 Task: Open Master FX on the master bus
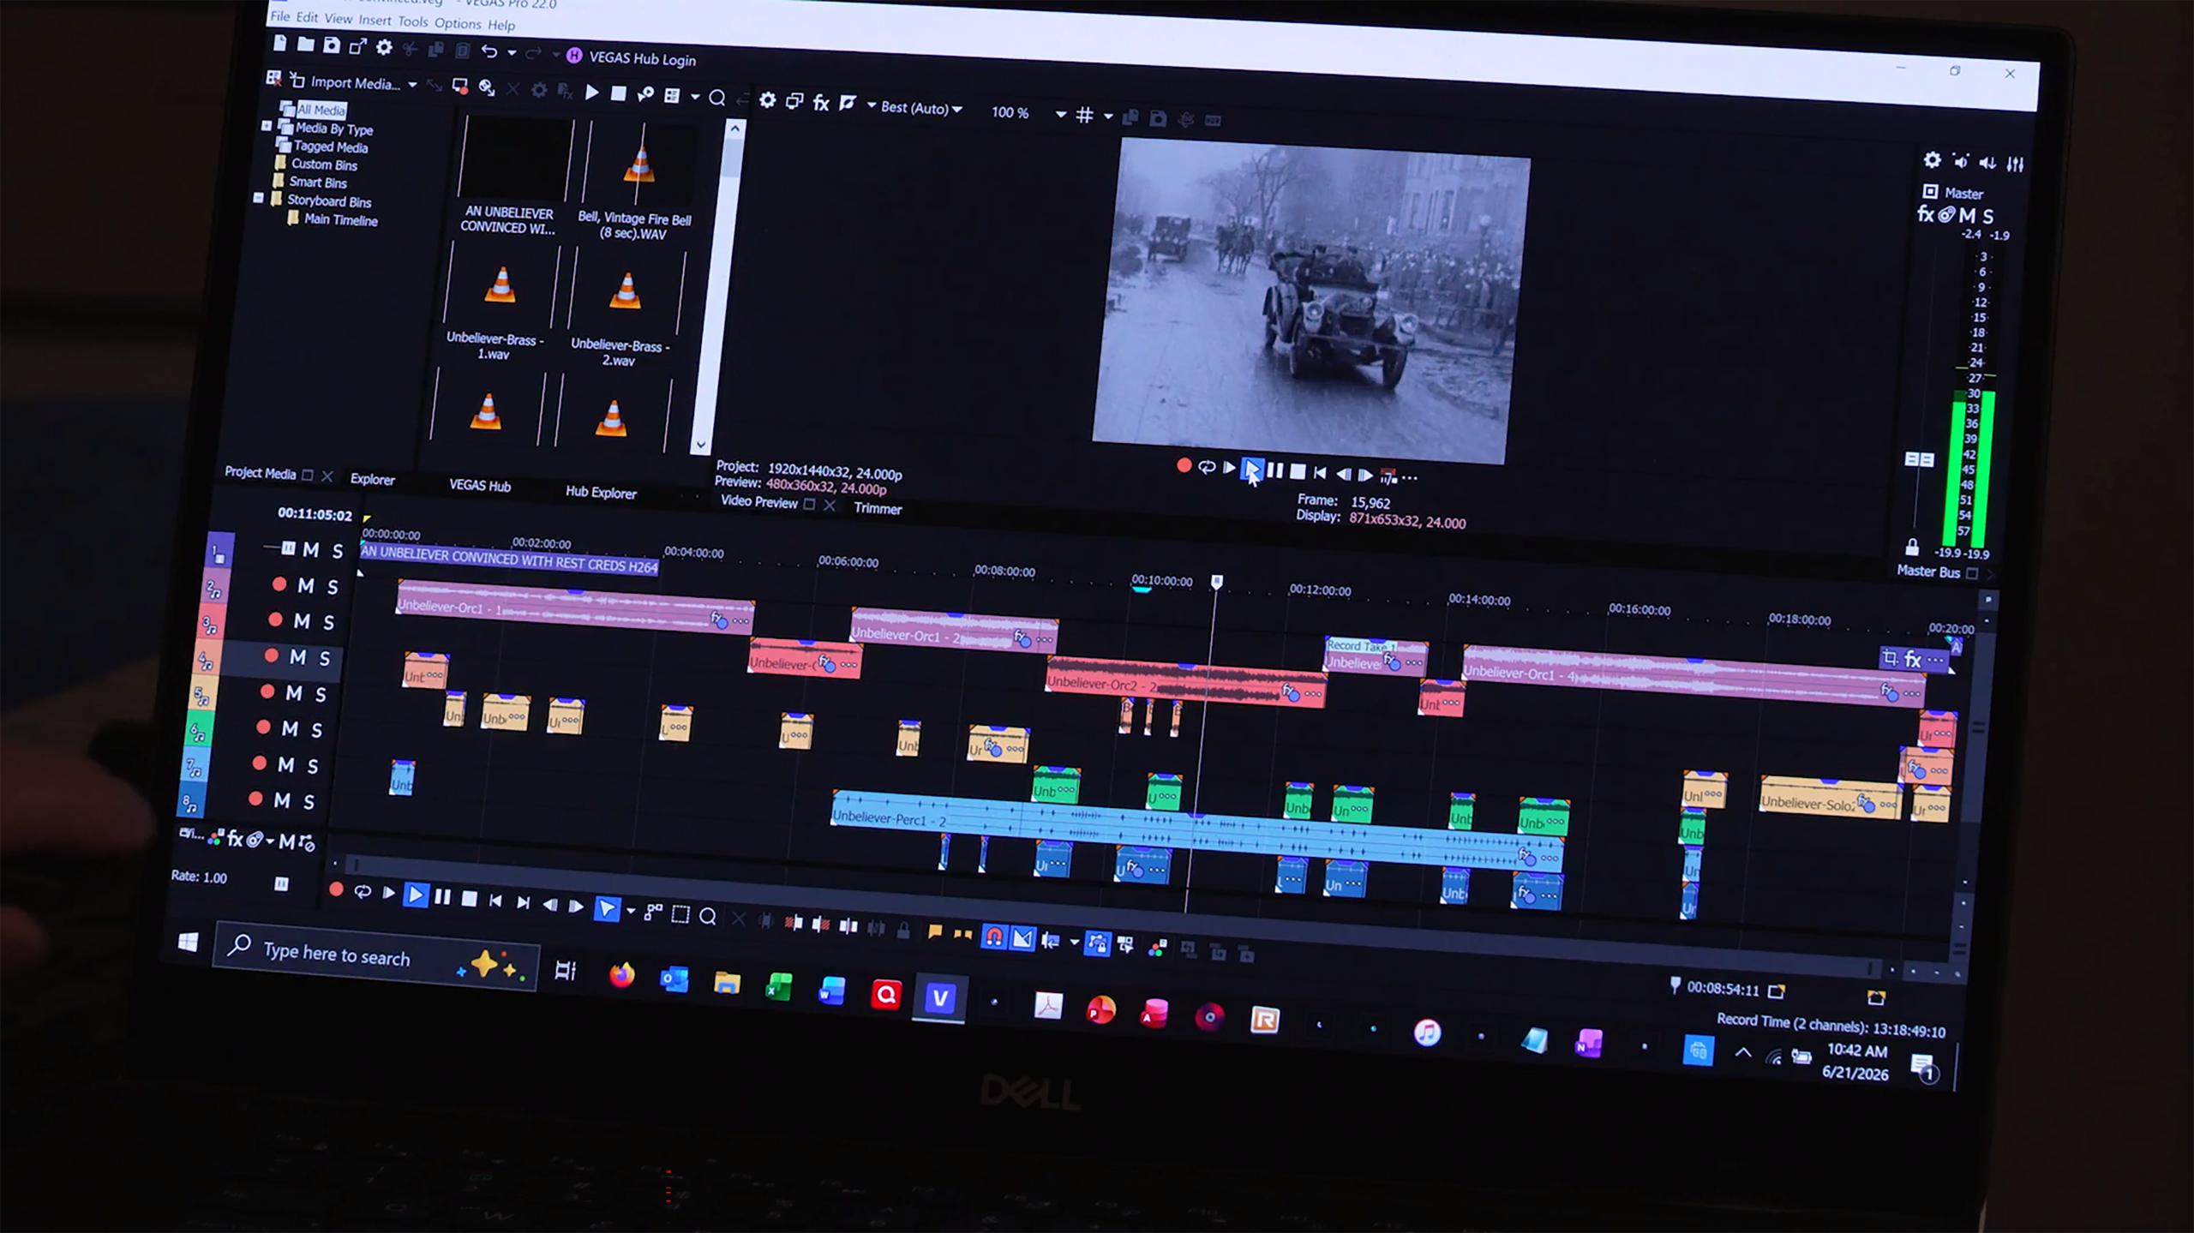[1925, 213]
